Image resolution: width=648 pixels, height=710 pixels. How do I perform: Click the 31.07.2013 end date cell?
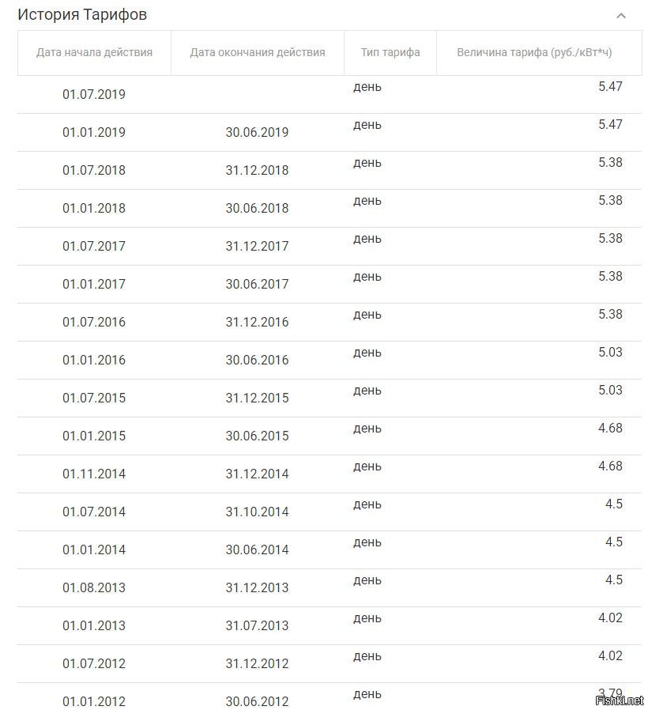point(257,625)
